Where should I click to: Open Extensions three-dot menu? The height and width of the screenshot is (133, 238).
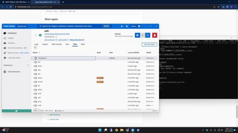(x=28, y=65)
